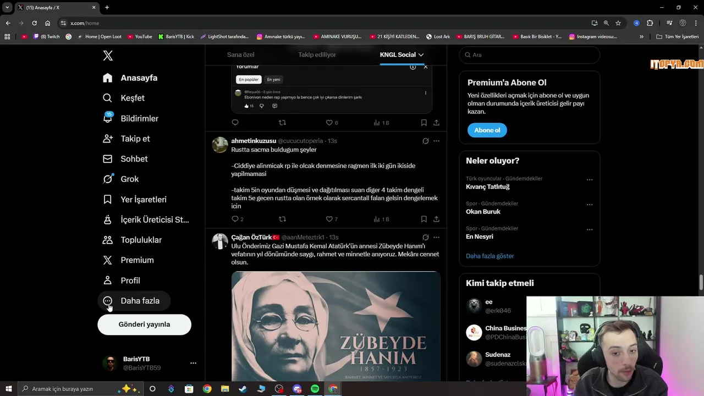Open Bildirimler notifications

click(x=131, y=118)
